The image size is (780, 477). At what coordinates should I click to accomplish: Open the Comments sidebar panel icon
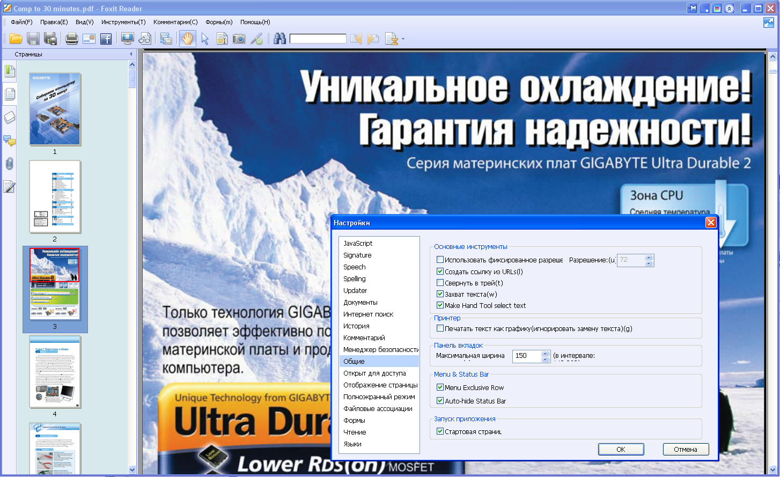(10, 141)
